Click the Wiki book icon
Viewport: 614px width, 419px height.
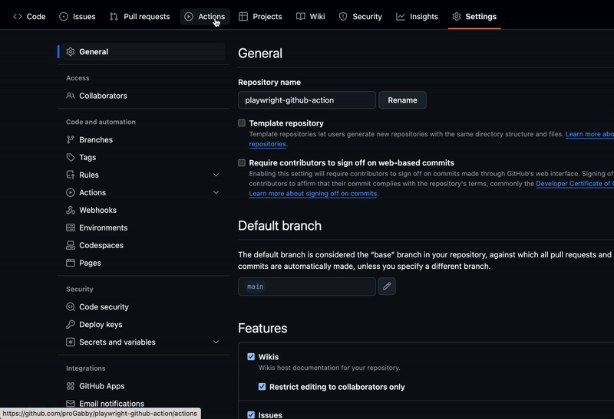click(x=300, y=16)
